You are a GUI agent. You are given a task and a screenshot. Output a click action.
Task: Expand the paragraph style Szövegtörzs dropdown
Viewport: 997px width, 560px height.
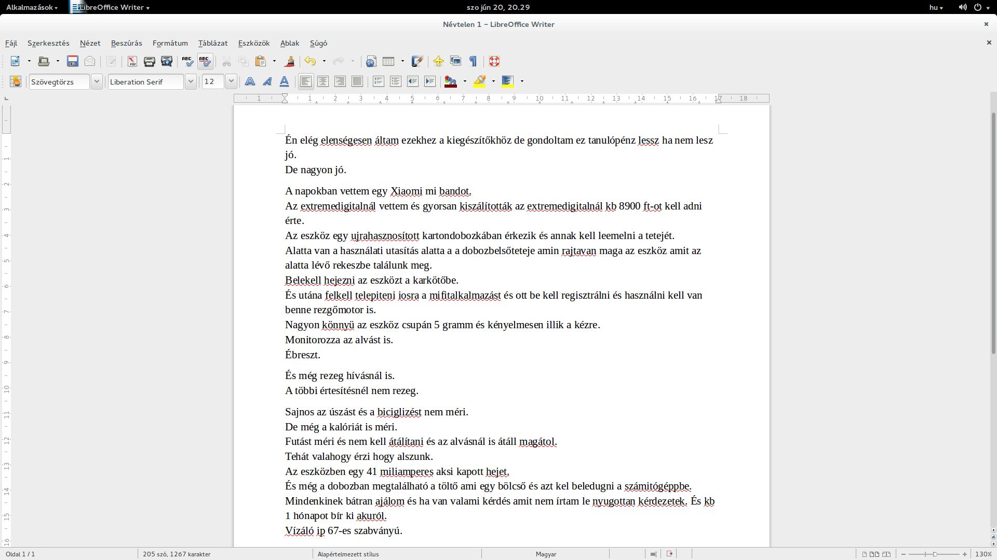[x=97, y=81]
